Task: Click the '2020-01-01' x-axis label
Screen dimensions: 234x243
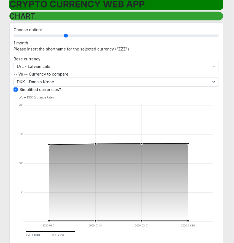Action: (x=49, y=226)
